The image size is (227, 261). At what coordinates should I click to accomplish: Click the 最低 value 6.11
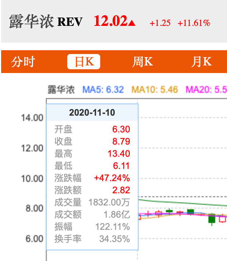coord(121,166)
